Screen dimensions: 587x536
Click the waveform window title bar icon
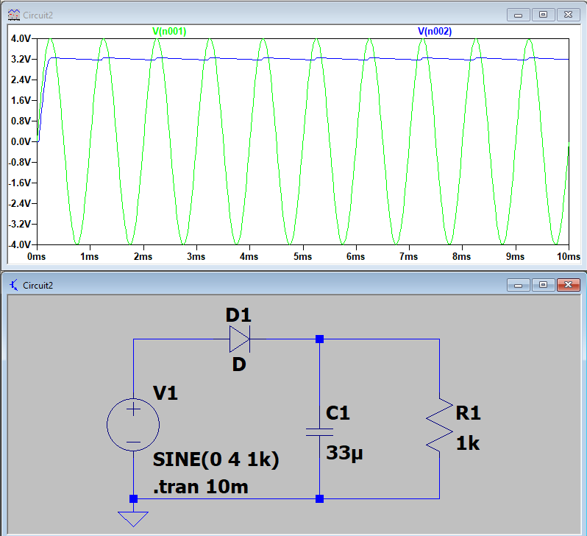pos(13,14)
